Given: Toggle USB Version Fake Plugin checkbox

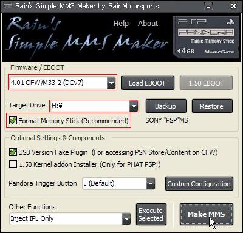Looking at the screenshot, I should click(13, 152).
